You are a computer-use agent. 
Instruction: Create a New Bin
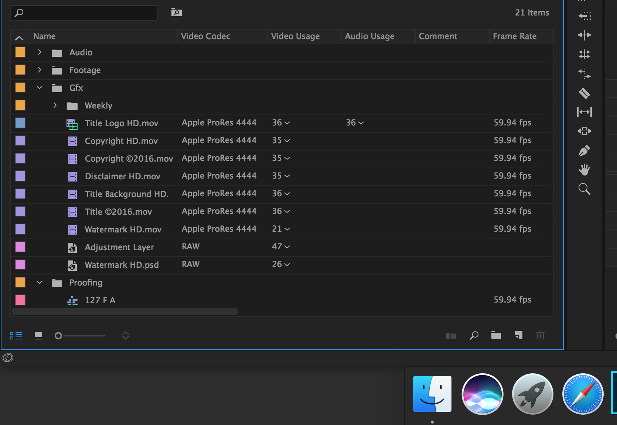coord(496,335)
